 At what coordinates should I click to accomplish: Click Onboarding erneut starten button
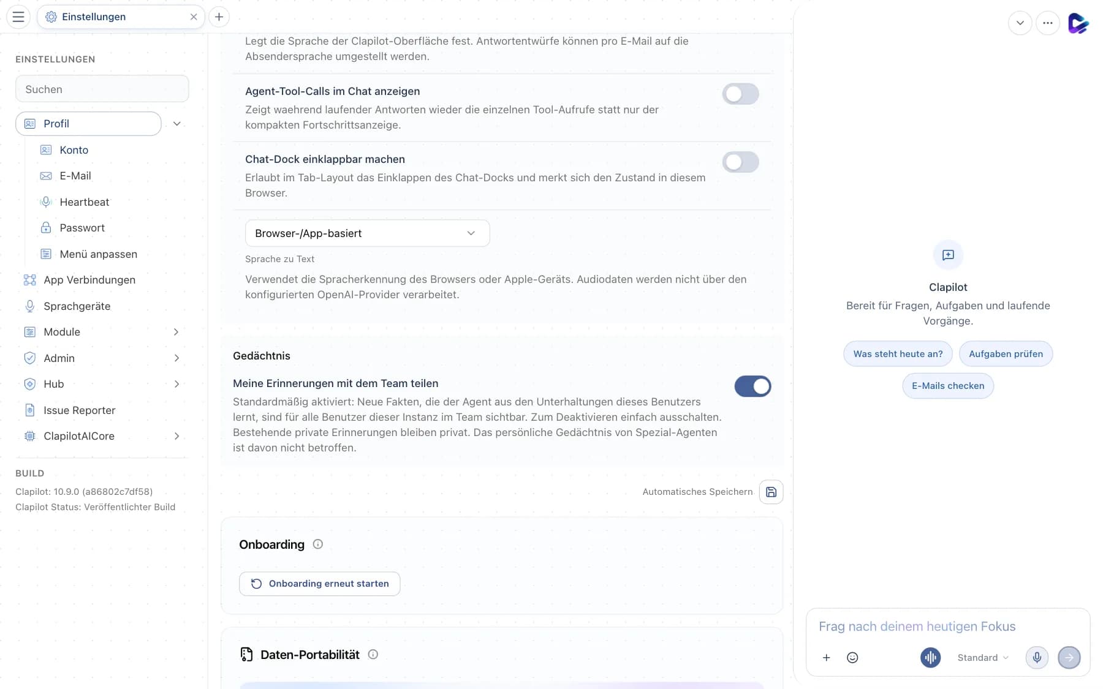click(x=319, y=584)
